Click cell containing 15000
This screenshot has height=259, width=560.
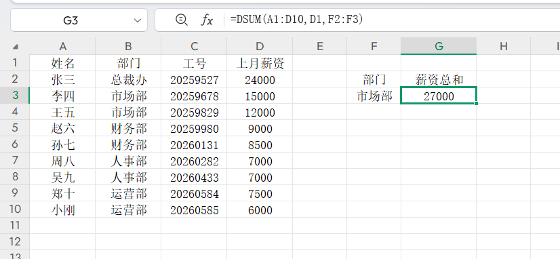(x=260, y=96)
